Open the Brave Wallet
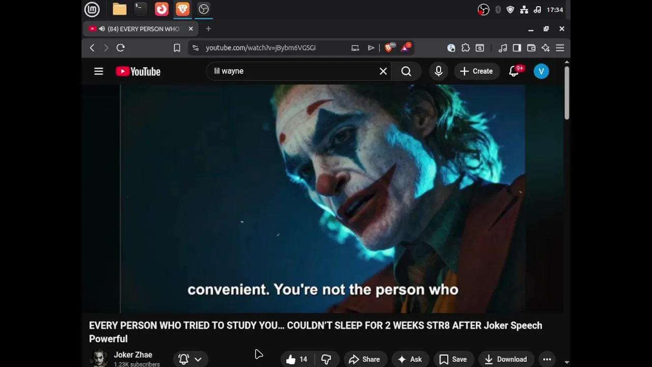 (531, 48)
